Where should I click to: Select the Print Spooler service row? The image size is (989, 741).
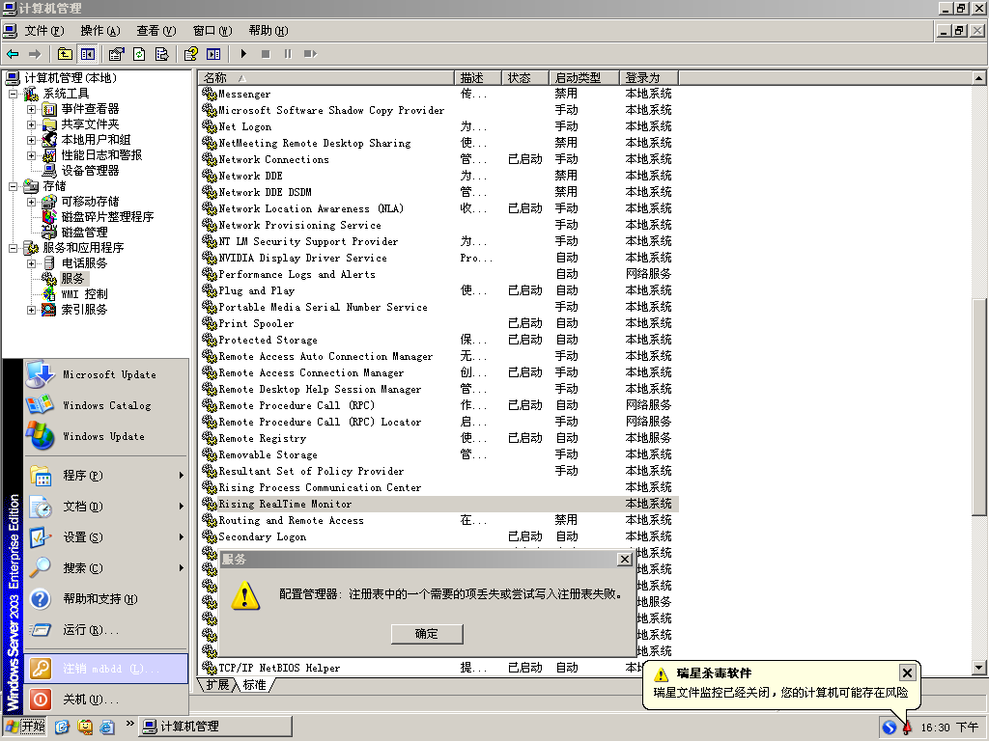(x=438, y=323)
